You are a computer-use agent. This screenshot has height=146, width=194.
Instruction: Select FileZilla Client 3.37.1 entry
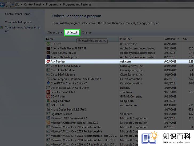pos(63,92)
